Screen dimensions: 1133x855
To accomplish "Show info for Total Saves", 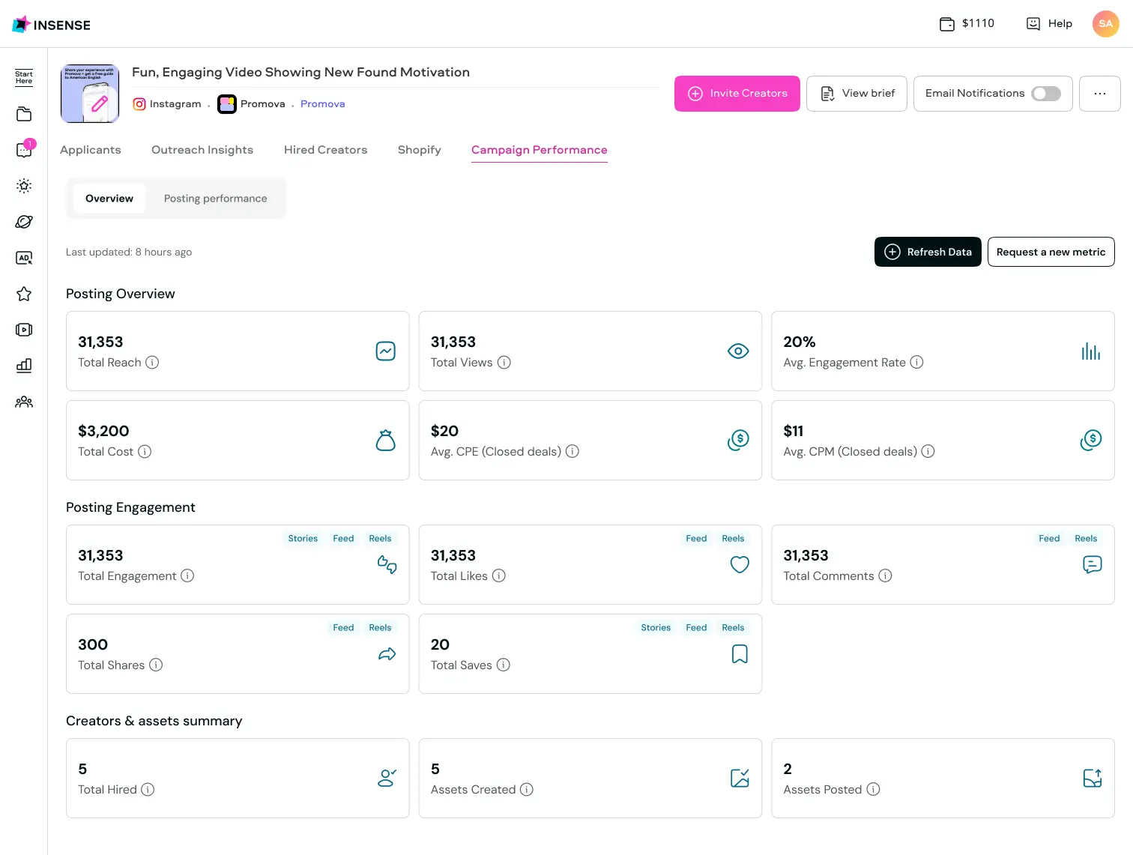I will (x=504, y=665).
